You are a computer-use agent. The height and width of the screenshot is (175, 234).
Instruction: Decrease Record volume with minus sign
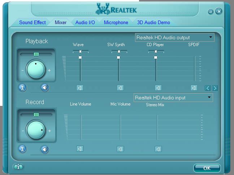tap(23, 131)
